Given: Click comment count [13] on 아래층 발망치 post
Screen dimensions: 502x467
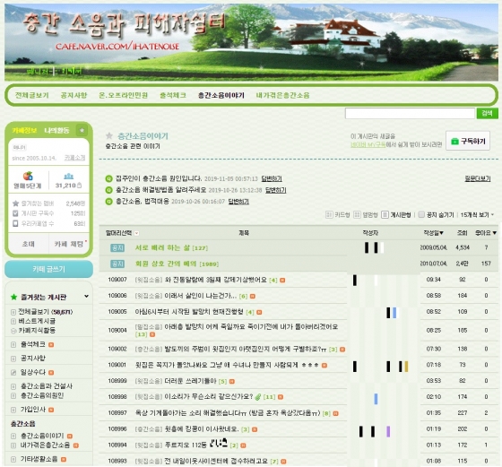Looking at the screenshot, I should [141, 334].
